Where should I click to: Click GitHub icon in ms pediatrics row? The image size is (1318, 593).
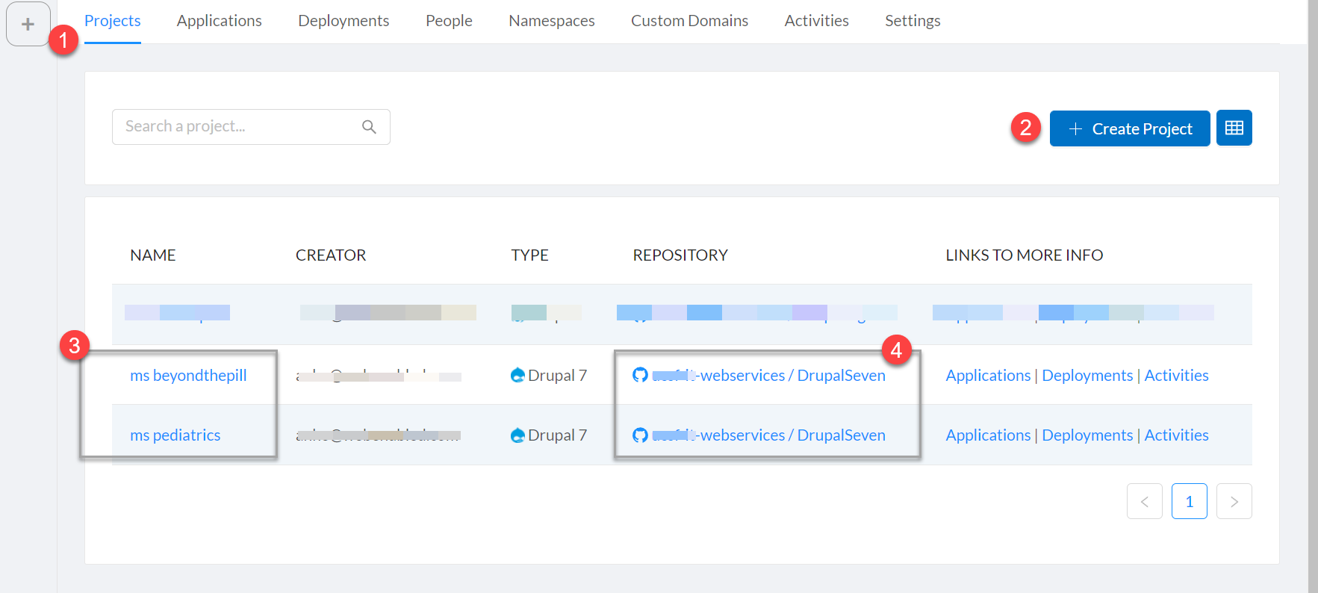coord(640,435)
